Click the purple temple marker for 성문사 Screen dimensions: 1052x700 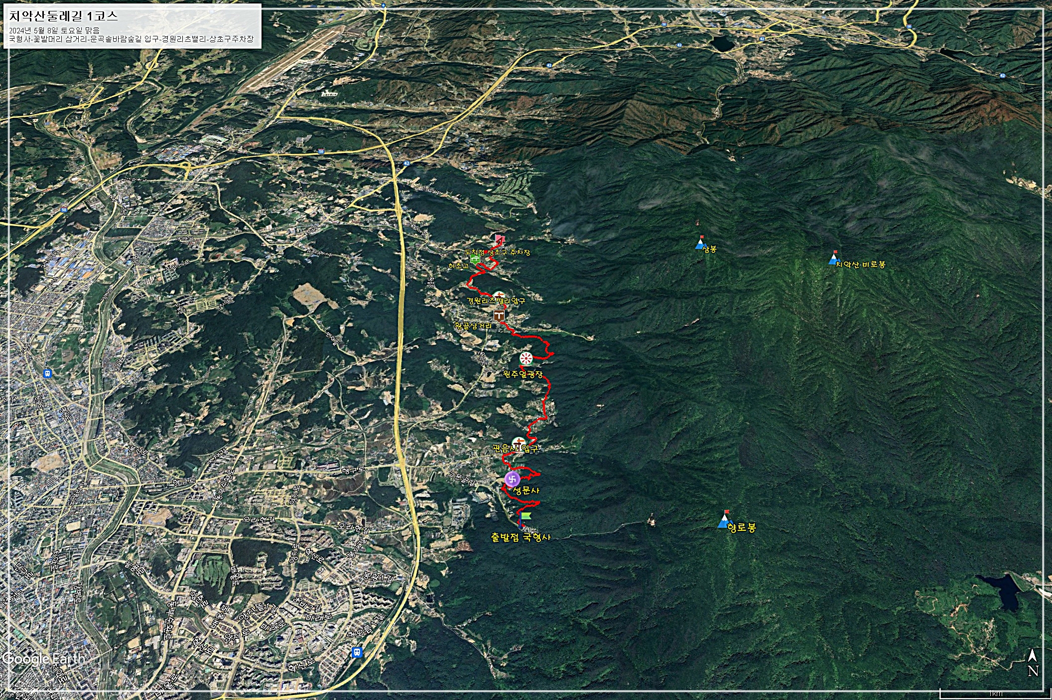[512, 479]
